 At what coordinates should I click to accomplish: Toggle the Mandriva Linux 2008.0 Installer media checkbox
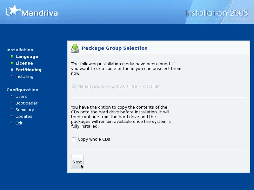(x=74, y=86)
